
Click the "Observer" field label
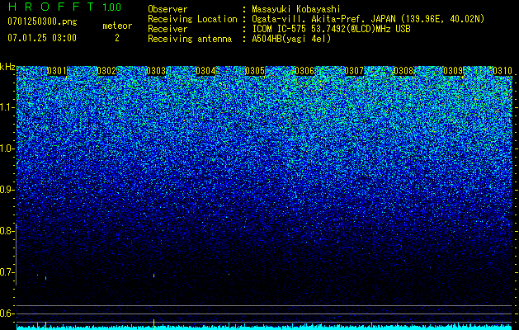[167, 9]
